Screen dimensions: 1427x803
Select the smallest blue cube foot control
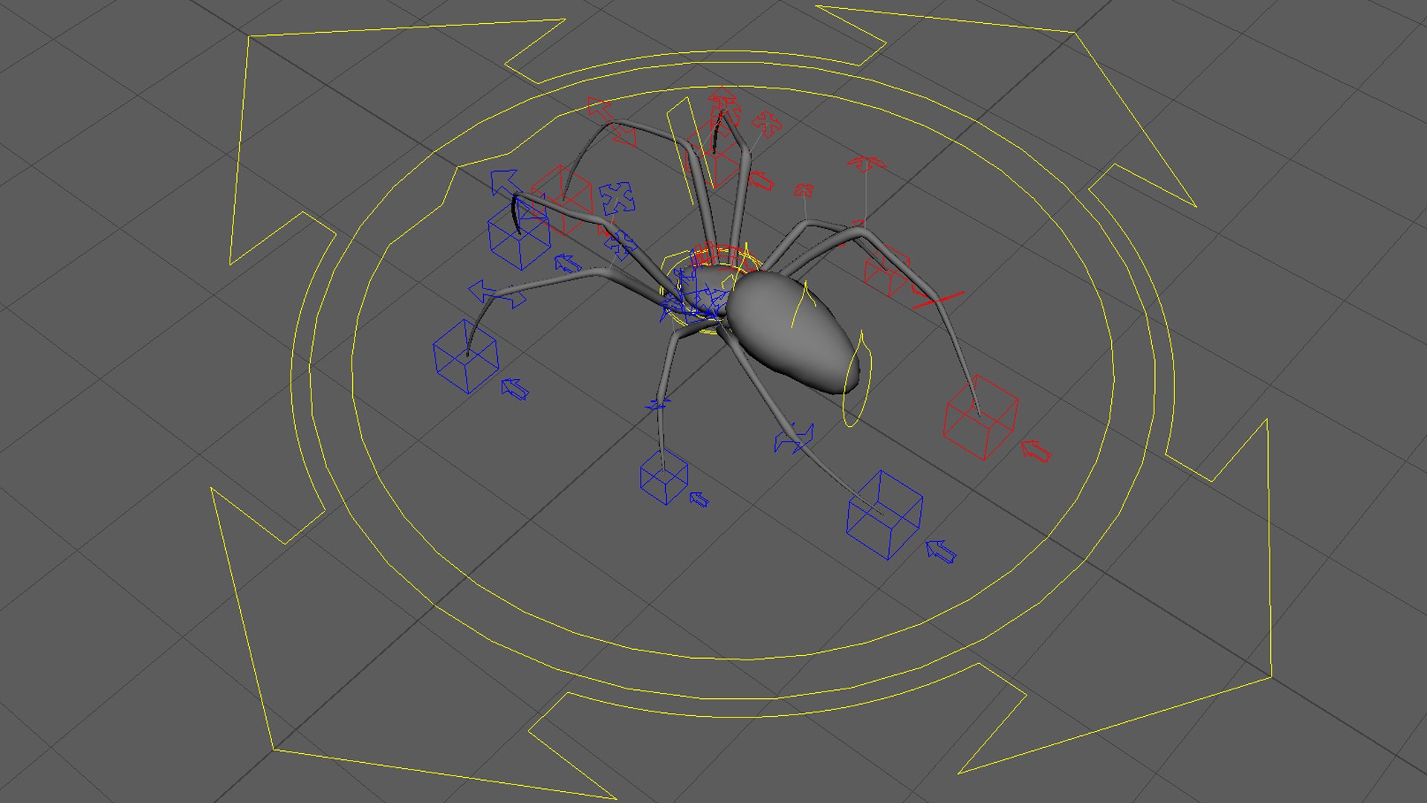click(664, 477)
